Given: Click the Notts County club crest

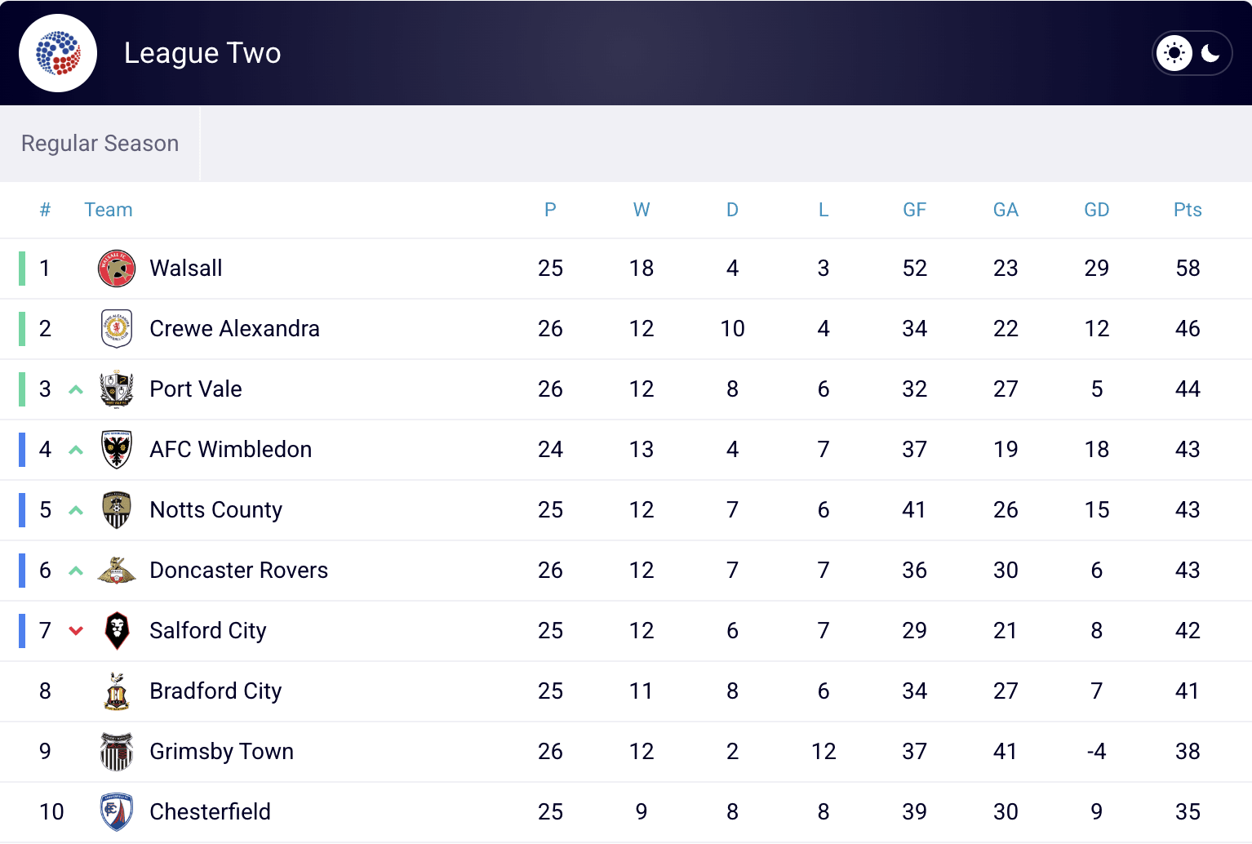Looking at the screenshot, I should [x=117, y=510].
